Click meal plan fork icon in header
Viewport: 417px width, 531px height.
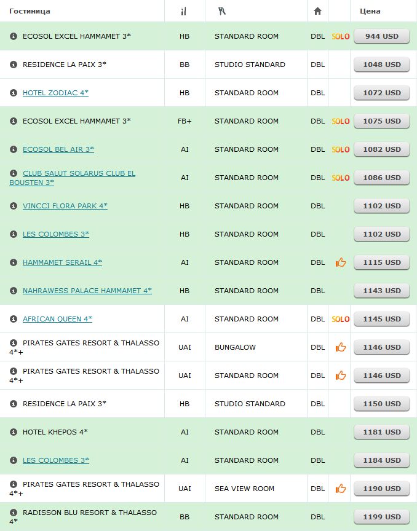pyautogui.click(x=183, y=11)
